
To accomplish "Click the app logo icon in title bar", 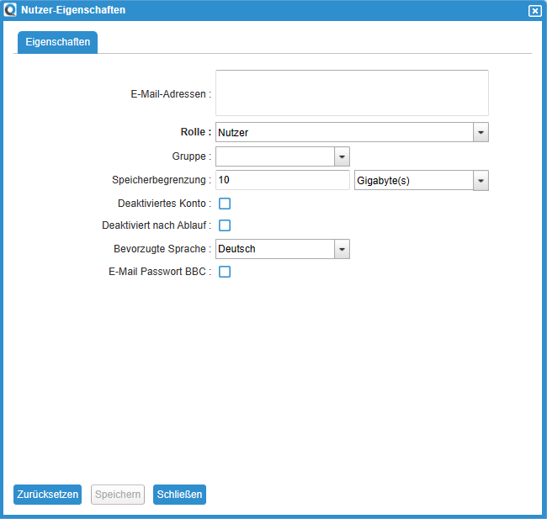I will pyautogui.click(x=10, y=10).
